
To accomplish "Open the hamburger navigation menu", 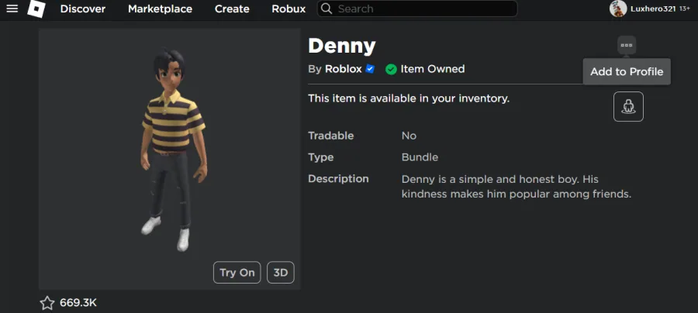I will click(x=12, y=9).
